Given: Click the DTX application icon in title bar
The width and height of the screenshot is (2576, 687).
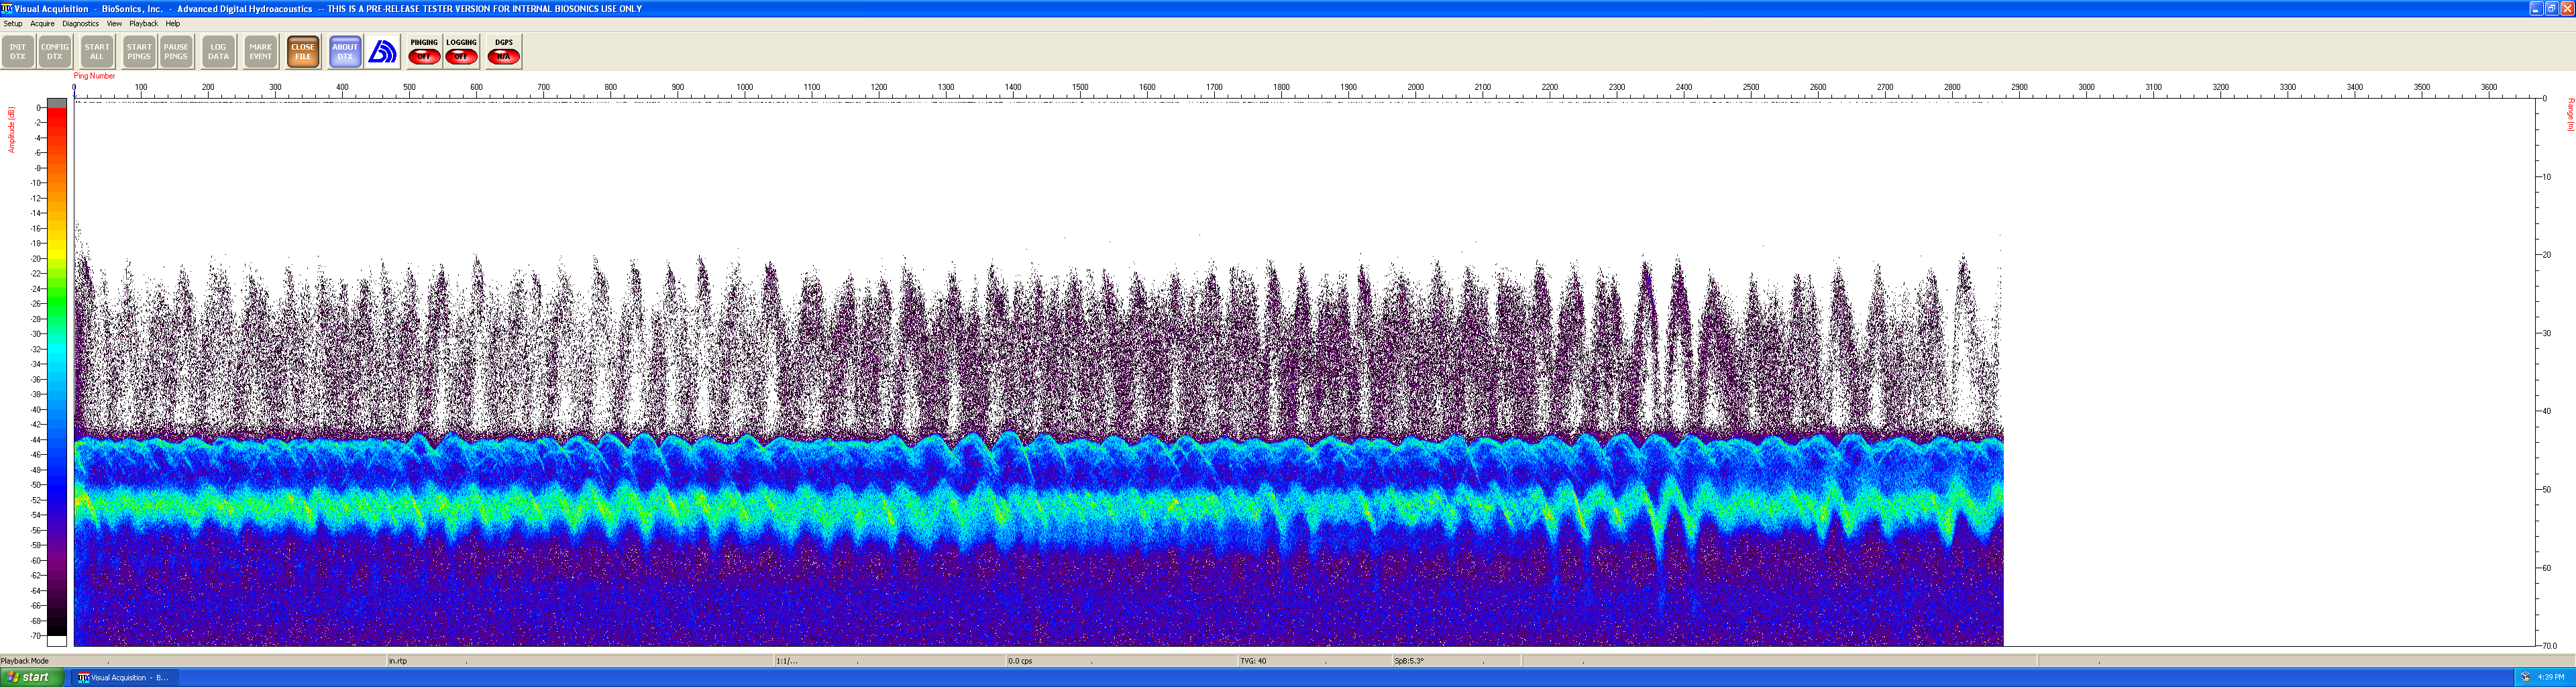Looking at the screenshot, I should point(7,8).
